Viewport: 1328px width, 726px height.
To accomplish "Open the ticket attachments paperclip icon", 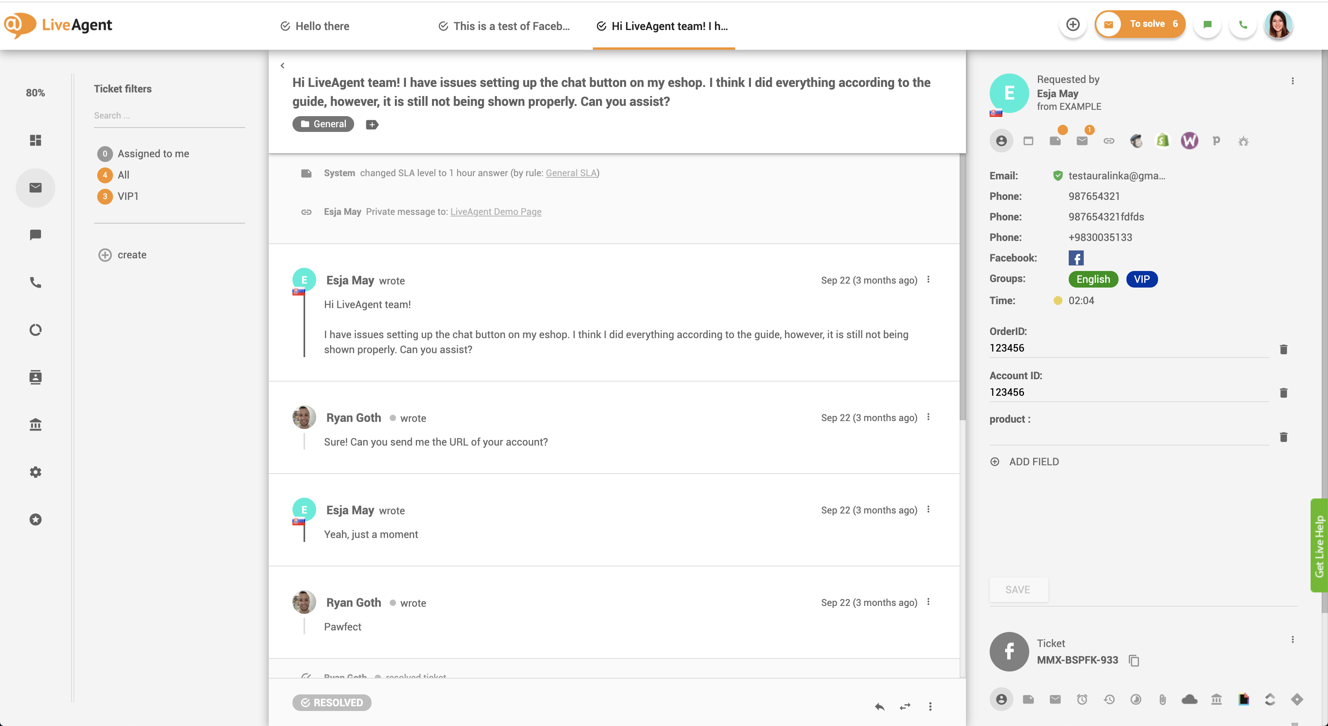I will [1163, 699].
